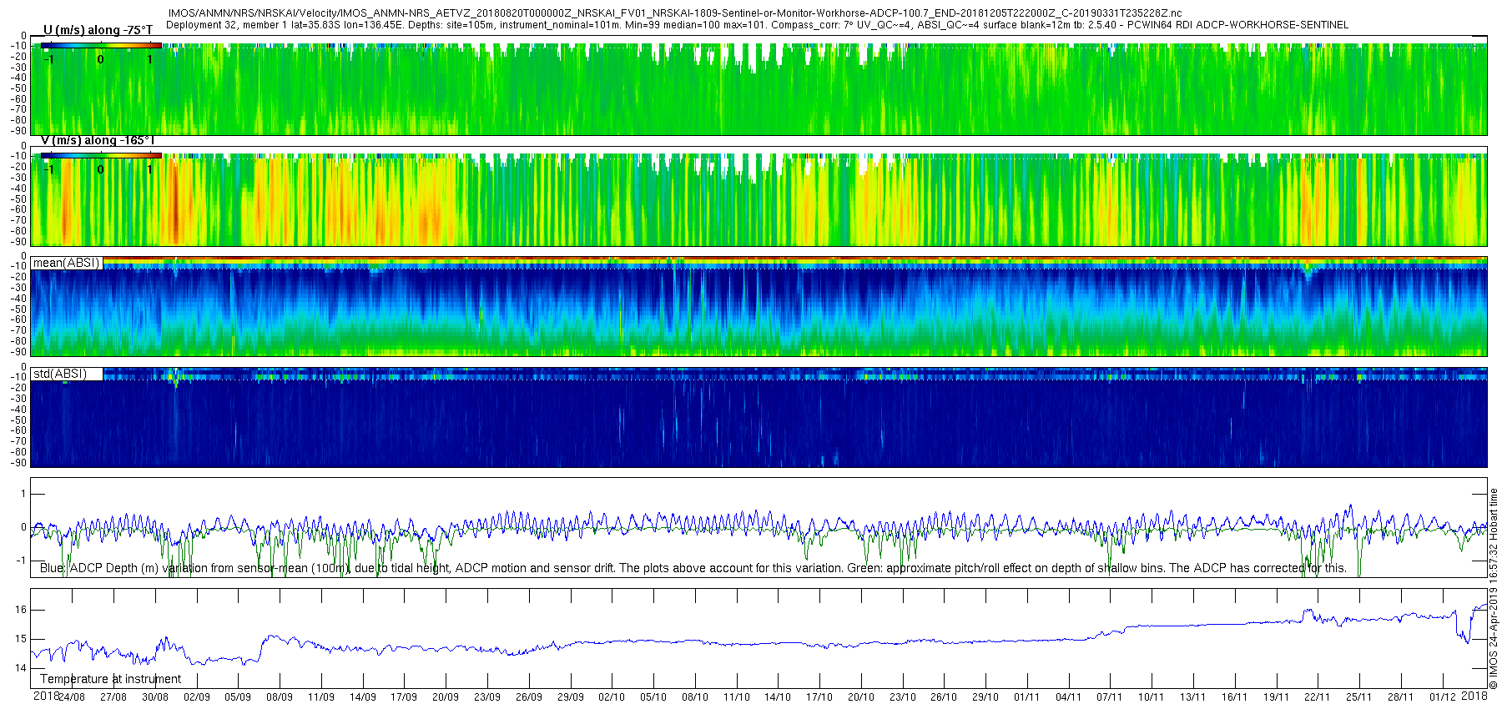The image size is (1502, 709).
Task: Click the 'Deployment 32' metadata line
Action: [x=757, y=25]
